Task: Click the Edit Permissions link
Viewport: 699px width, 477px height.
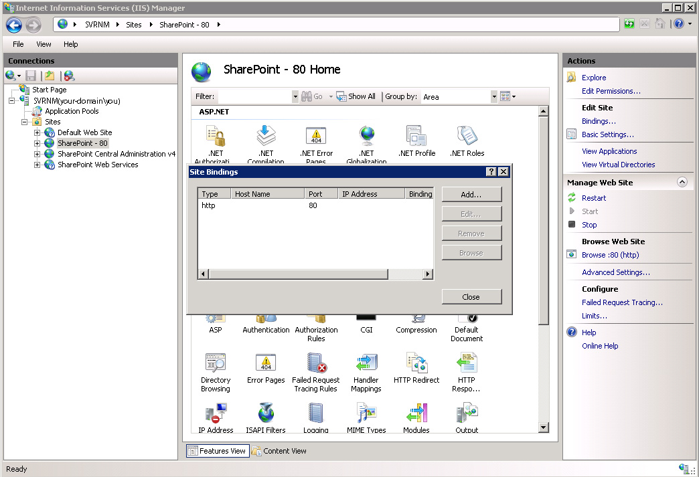Action: (611, 91)
